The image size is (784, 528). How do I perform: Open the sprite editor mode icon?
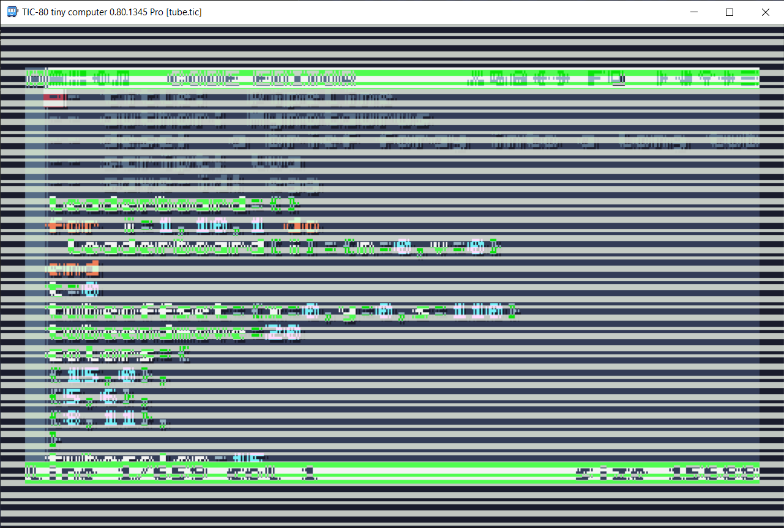tap(58, 78)
